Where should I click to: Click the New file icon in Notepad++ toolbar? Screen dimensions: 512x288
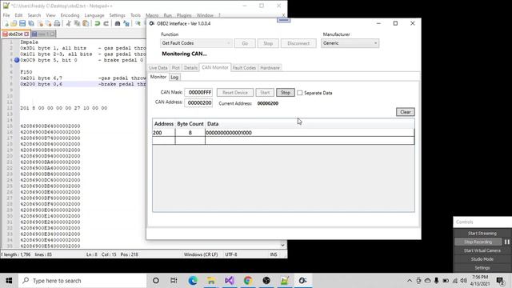(6, 23)
